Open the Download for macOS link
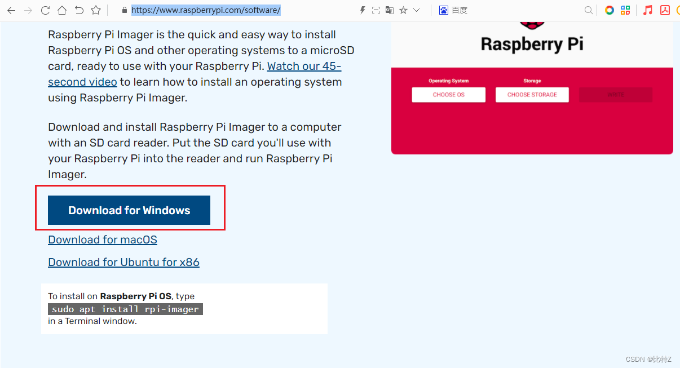Image resolution: width=680 pixels, height=368 pixels. coord(103,240)
